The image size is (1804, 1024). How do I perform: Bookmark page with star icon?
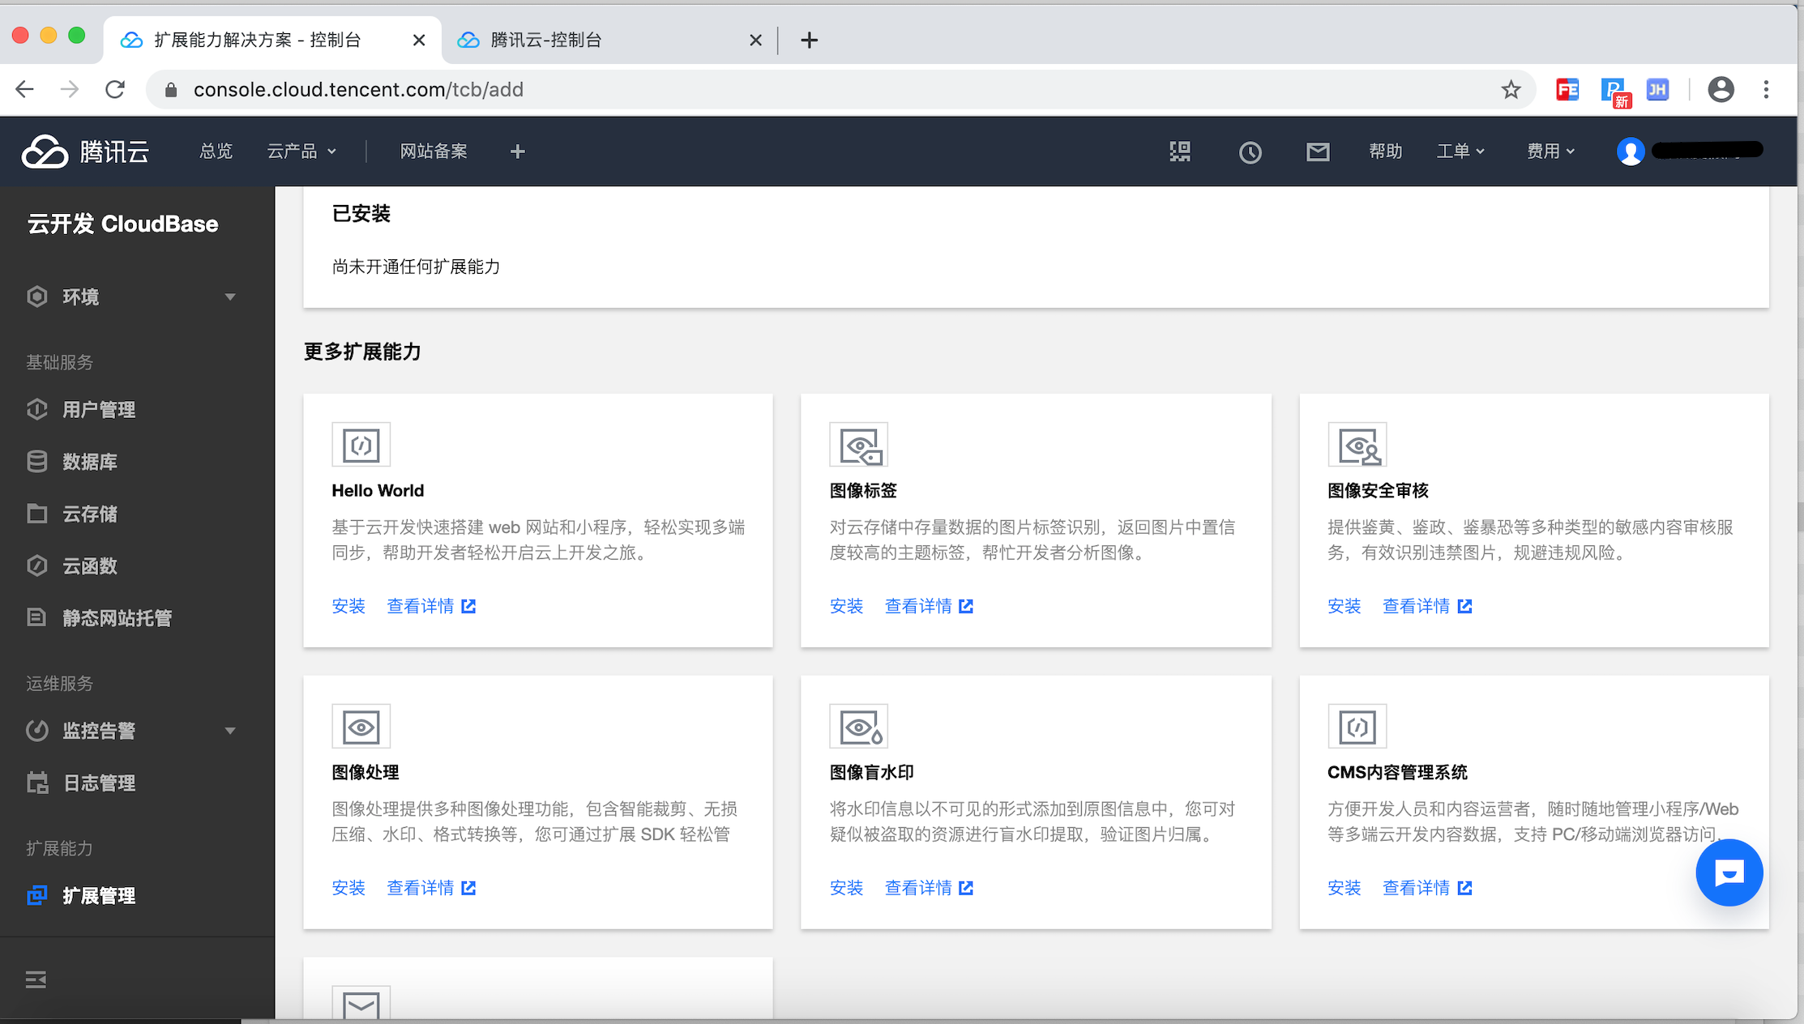pos(1511,90)
